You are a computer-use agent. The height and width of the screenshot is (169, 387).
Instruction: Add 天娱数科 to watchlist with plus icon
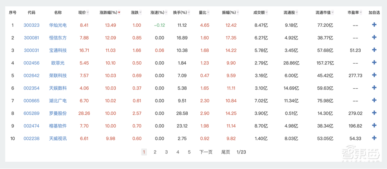click(374, 88)
